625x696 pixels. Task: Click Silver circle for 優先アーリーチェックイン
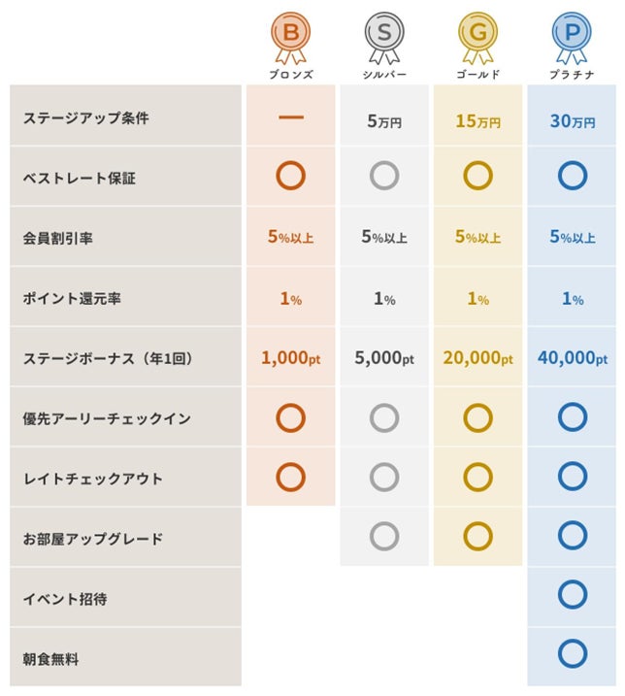[x=384, y=417]
